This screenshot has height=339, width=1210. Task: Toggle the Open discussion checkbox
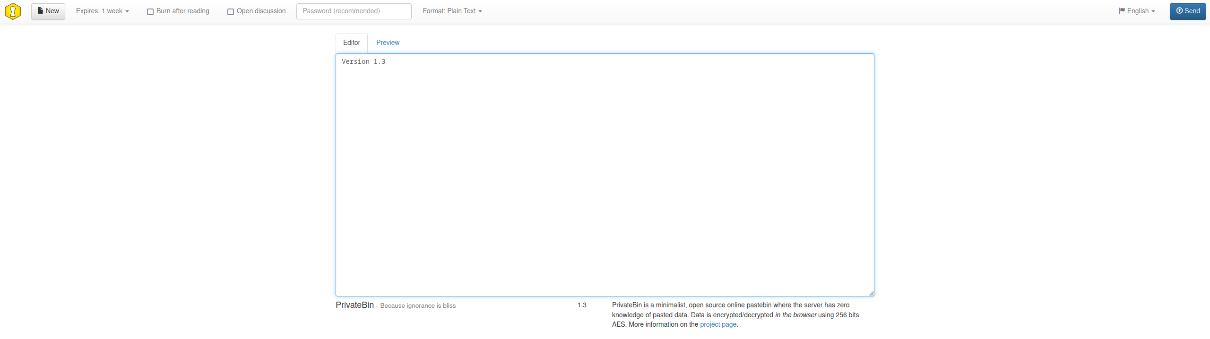coord(231,12)
